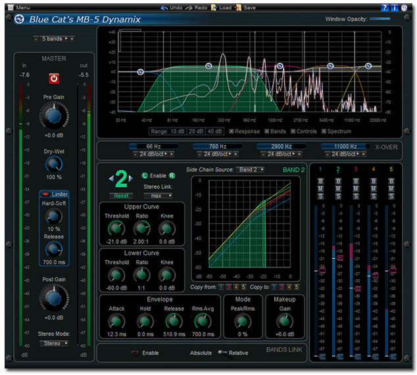Toggle the left channel L enable

(145, 175)
